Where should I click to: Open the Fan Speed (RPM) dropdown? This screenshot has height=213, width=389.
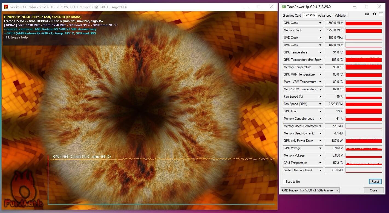point(320,104)
